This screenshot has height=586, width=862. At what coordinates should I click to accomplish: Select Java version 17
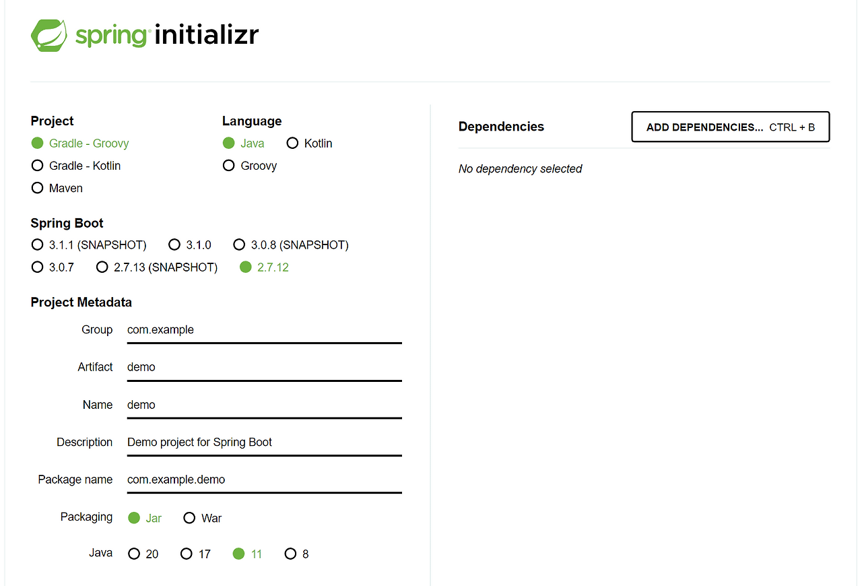pos(186,553)
